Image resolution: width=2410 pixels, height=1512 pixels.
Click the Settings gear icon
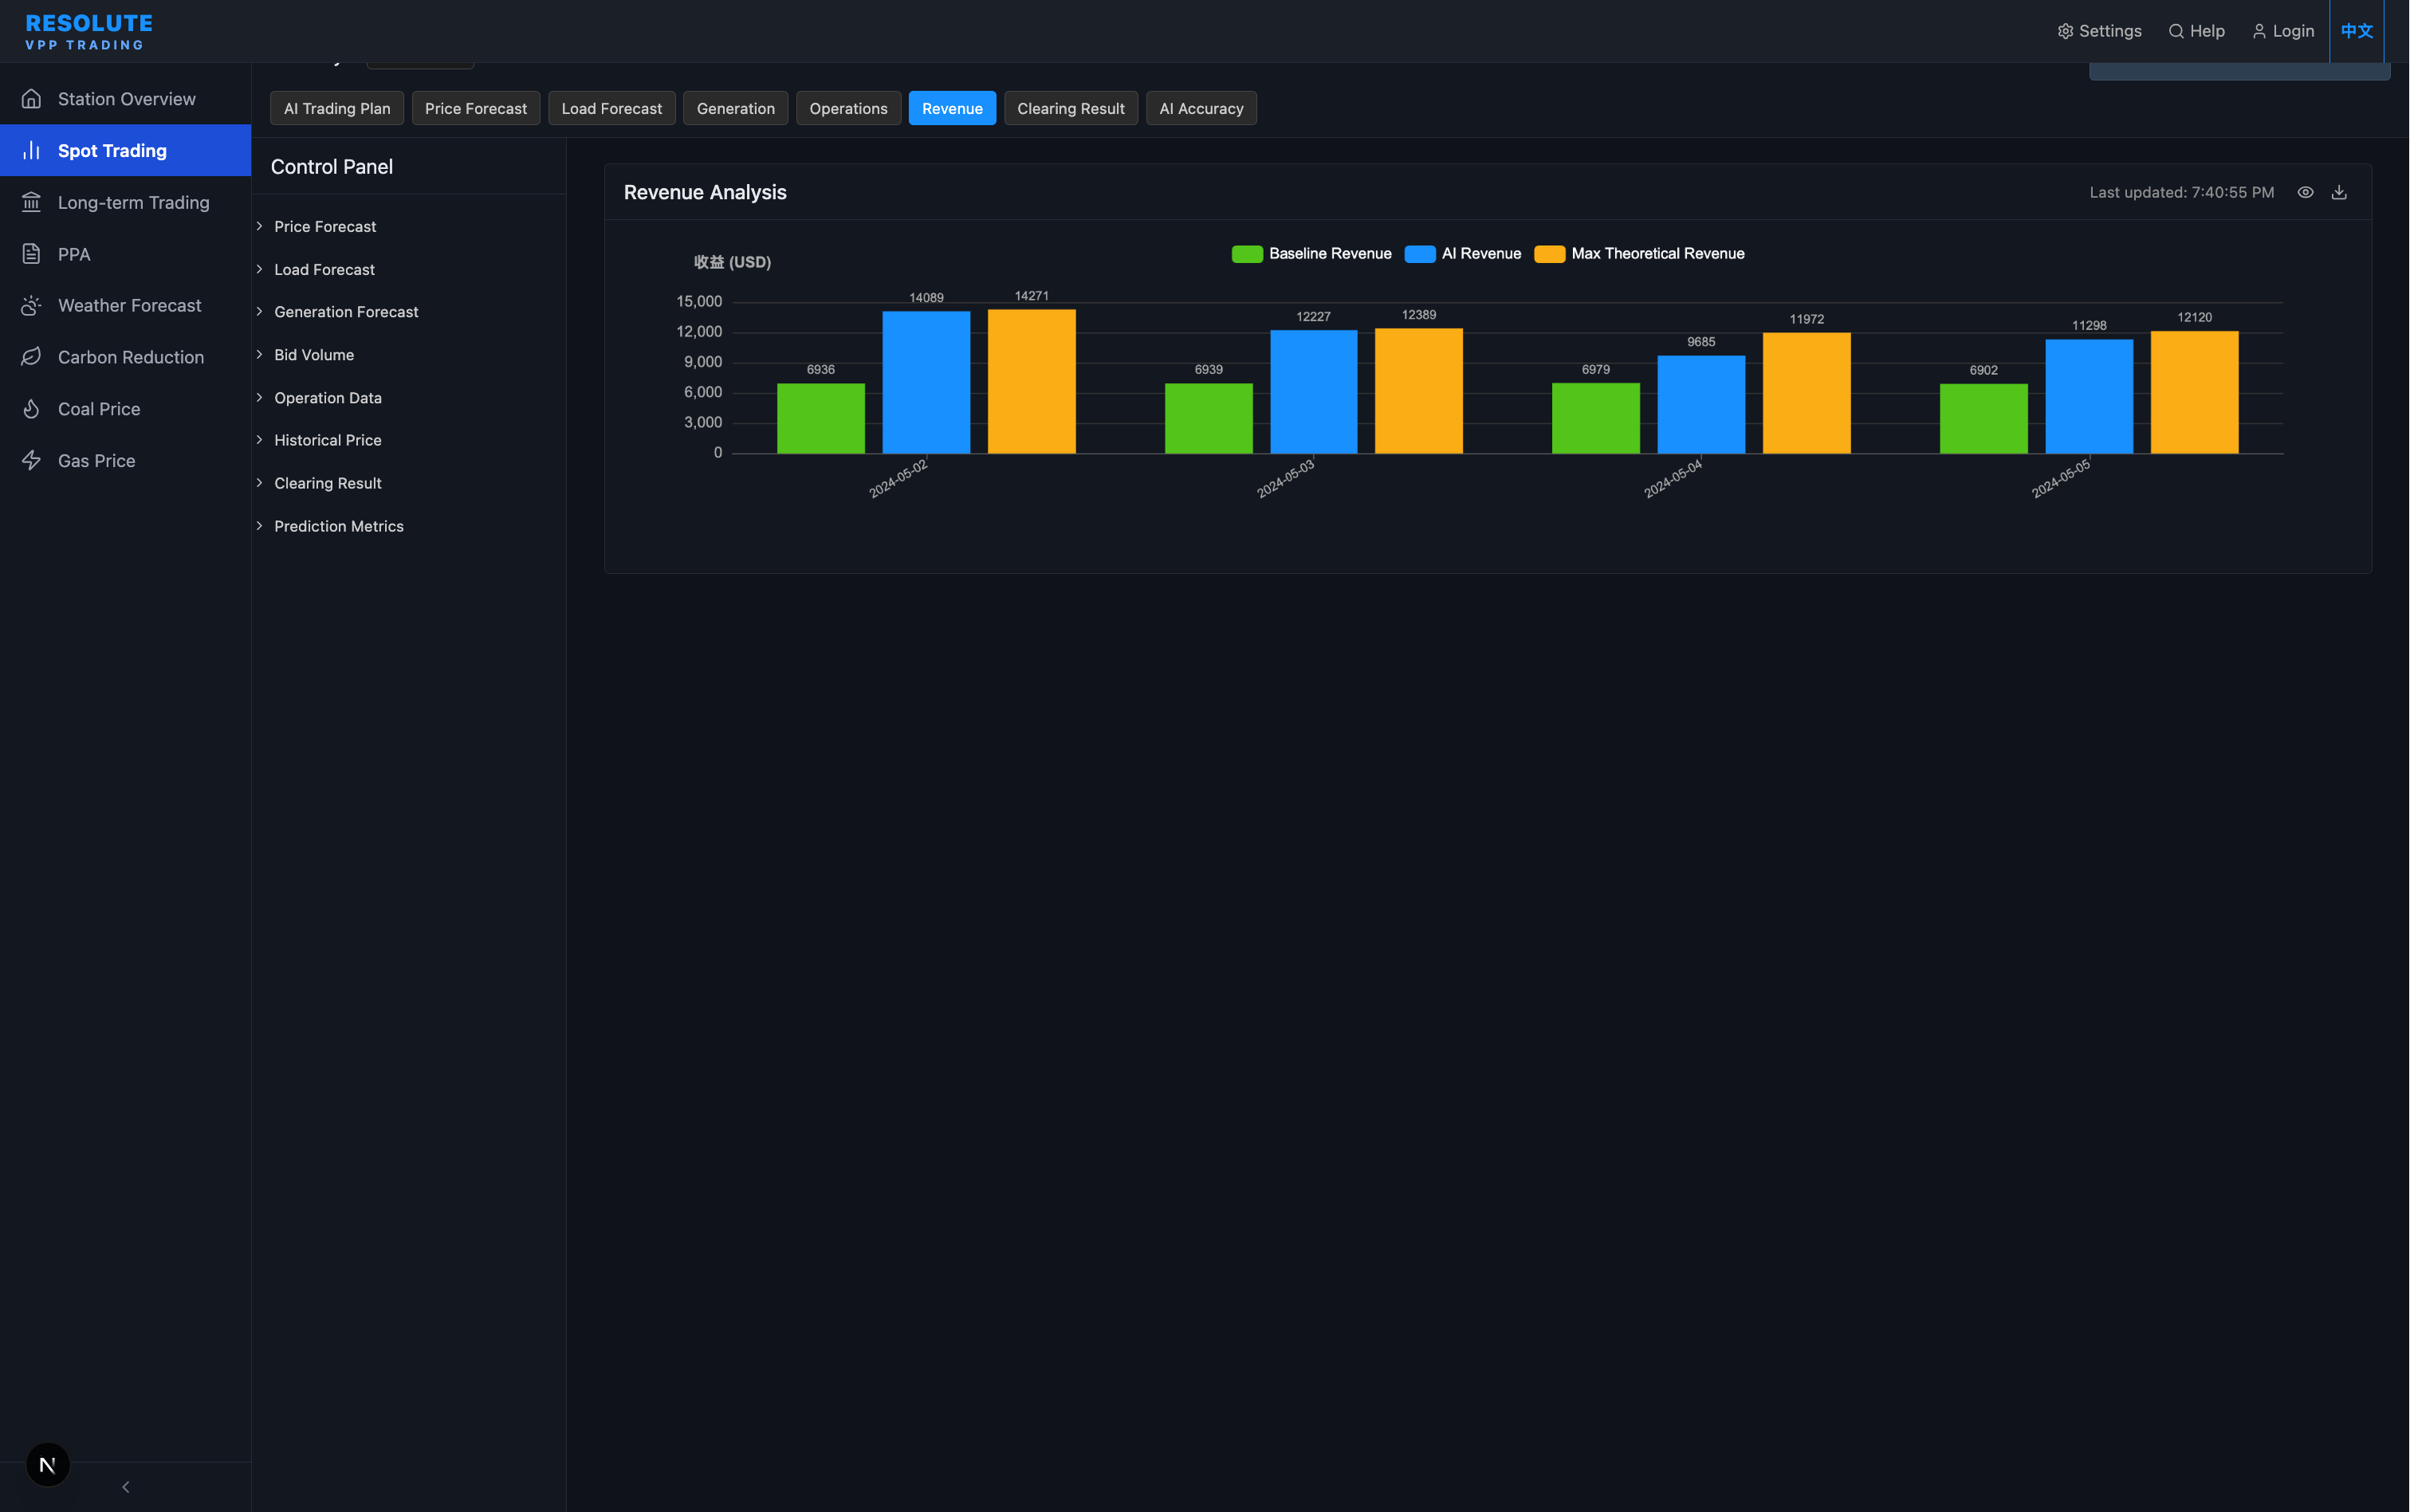2065,31
